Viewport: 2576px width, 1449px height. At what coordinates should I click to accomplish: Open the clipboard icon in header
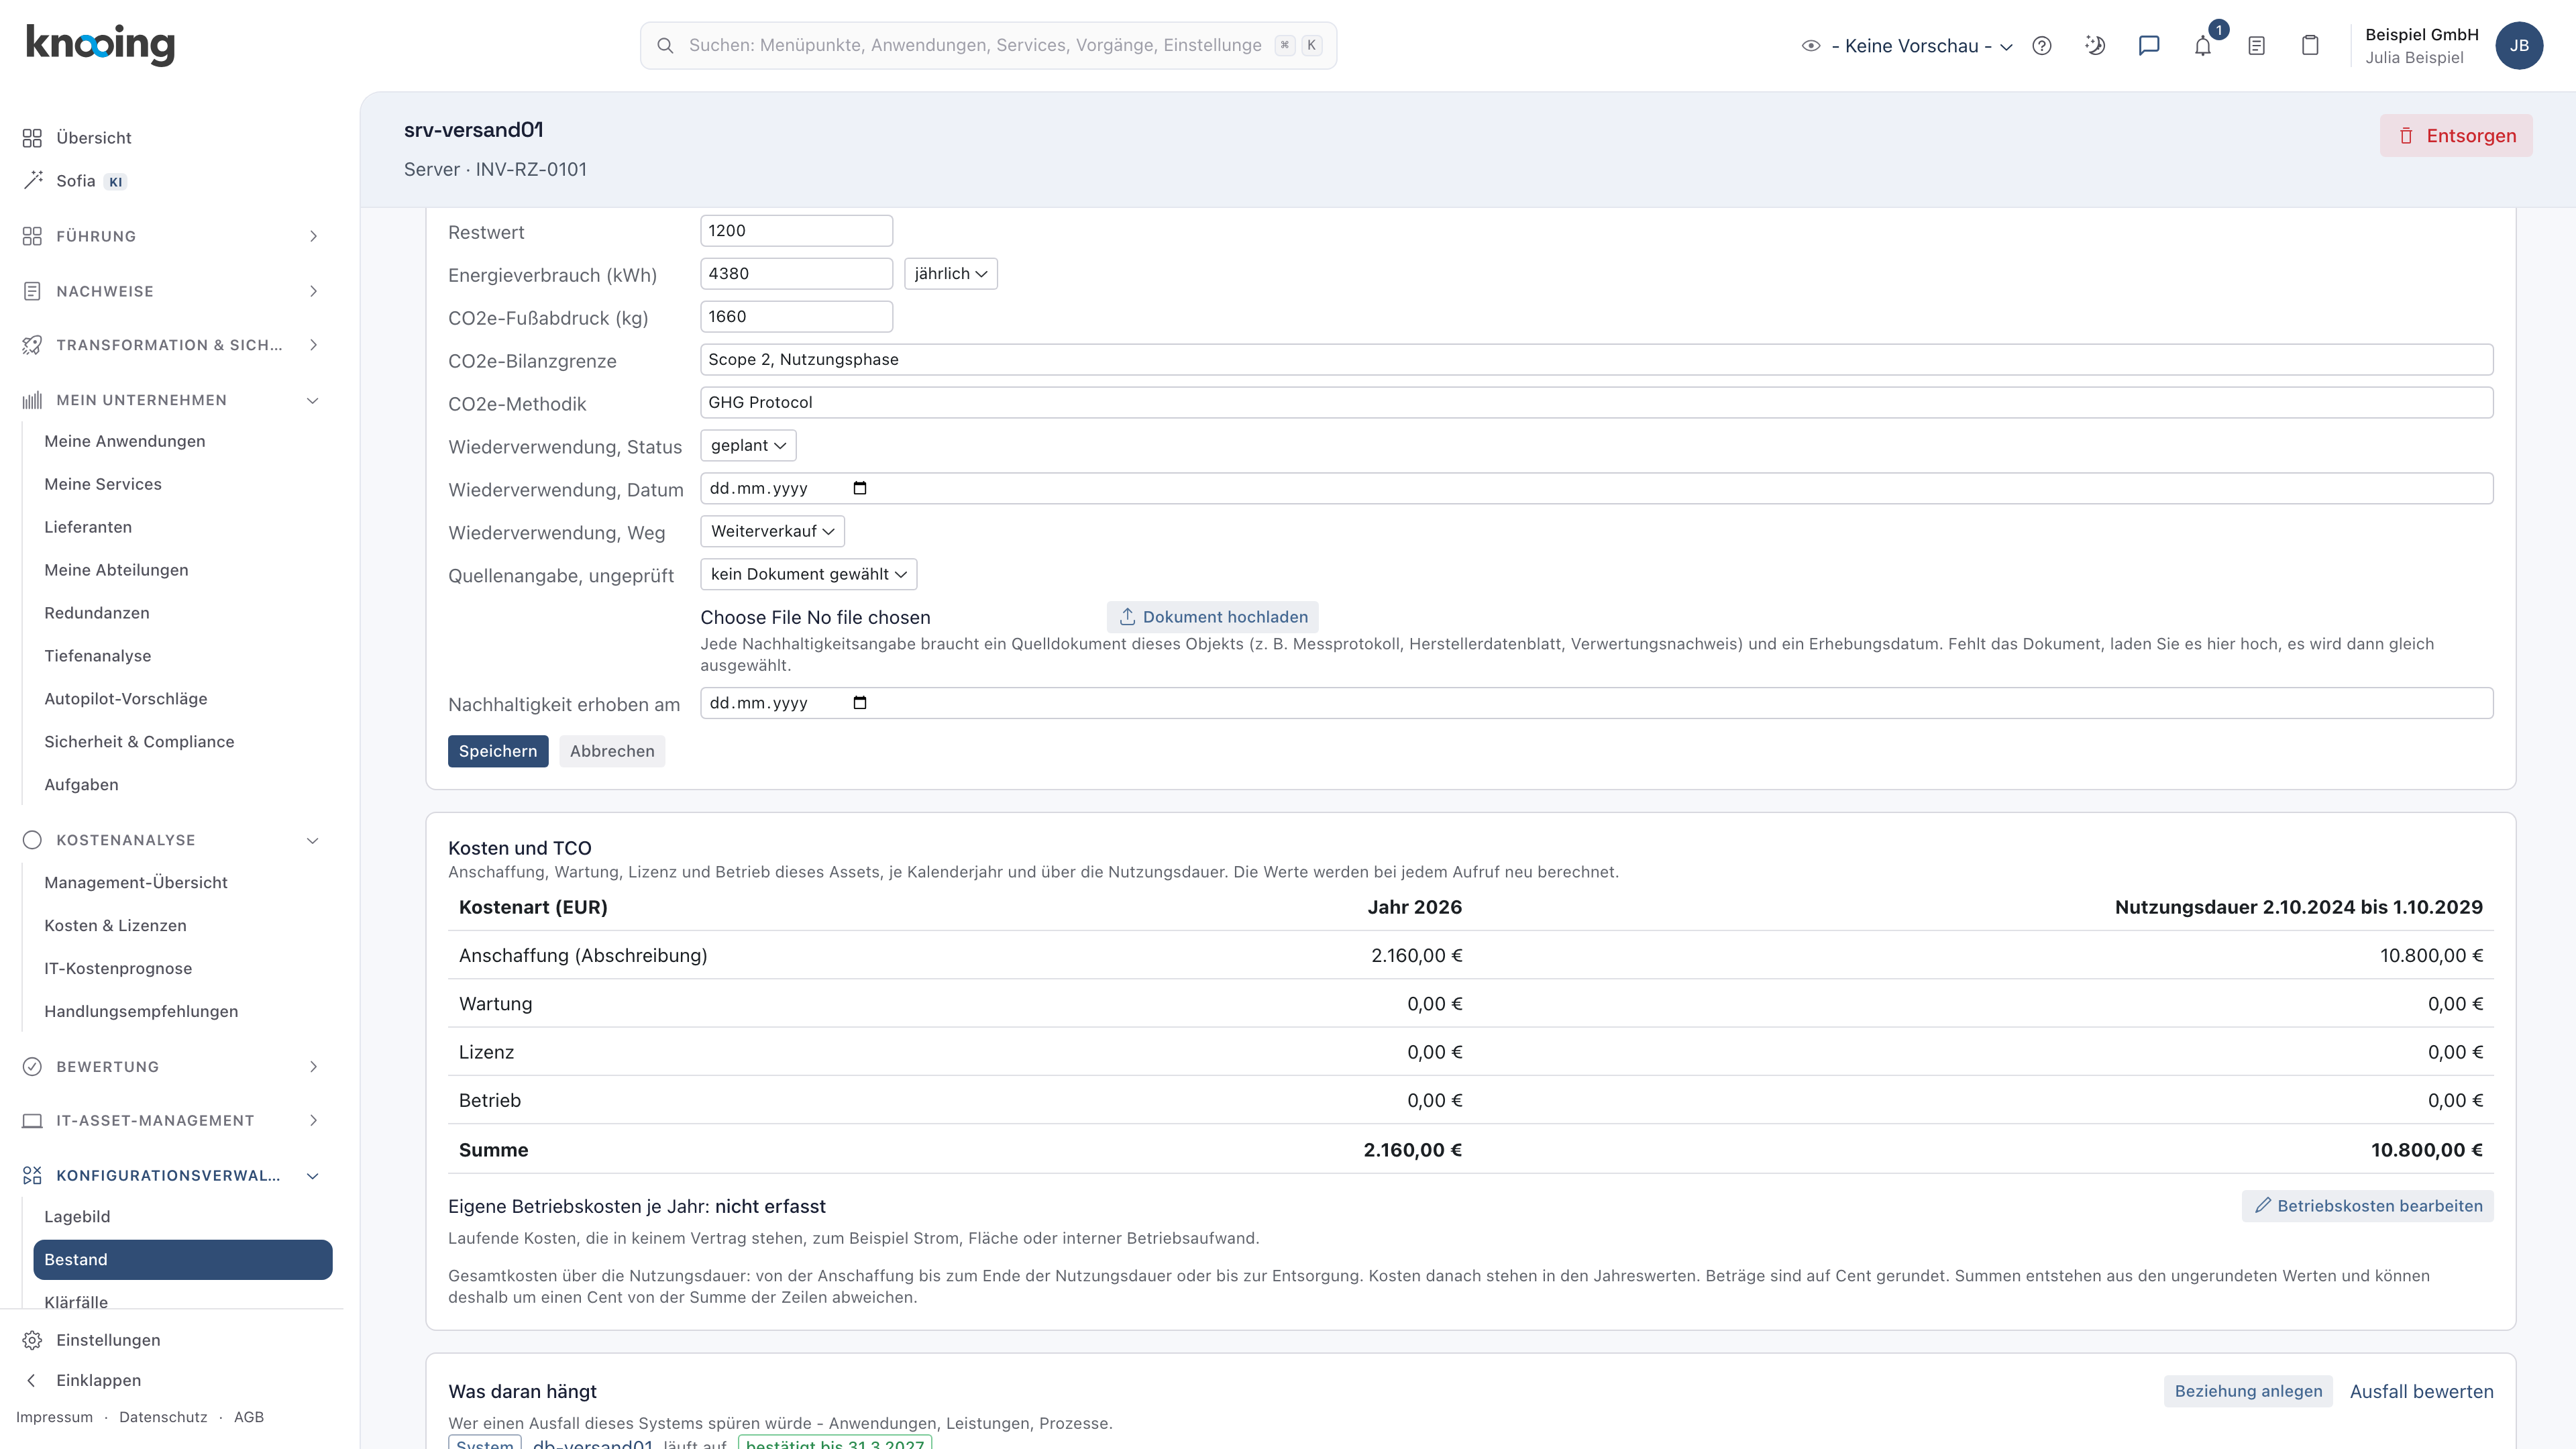(2310, 46)
